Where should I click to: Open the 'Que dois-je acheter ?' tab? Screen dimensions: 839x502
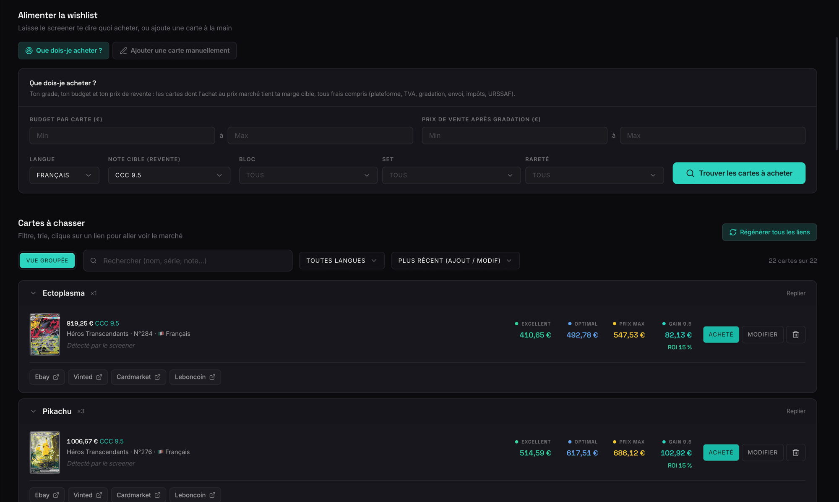click(63, 50)
